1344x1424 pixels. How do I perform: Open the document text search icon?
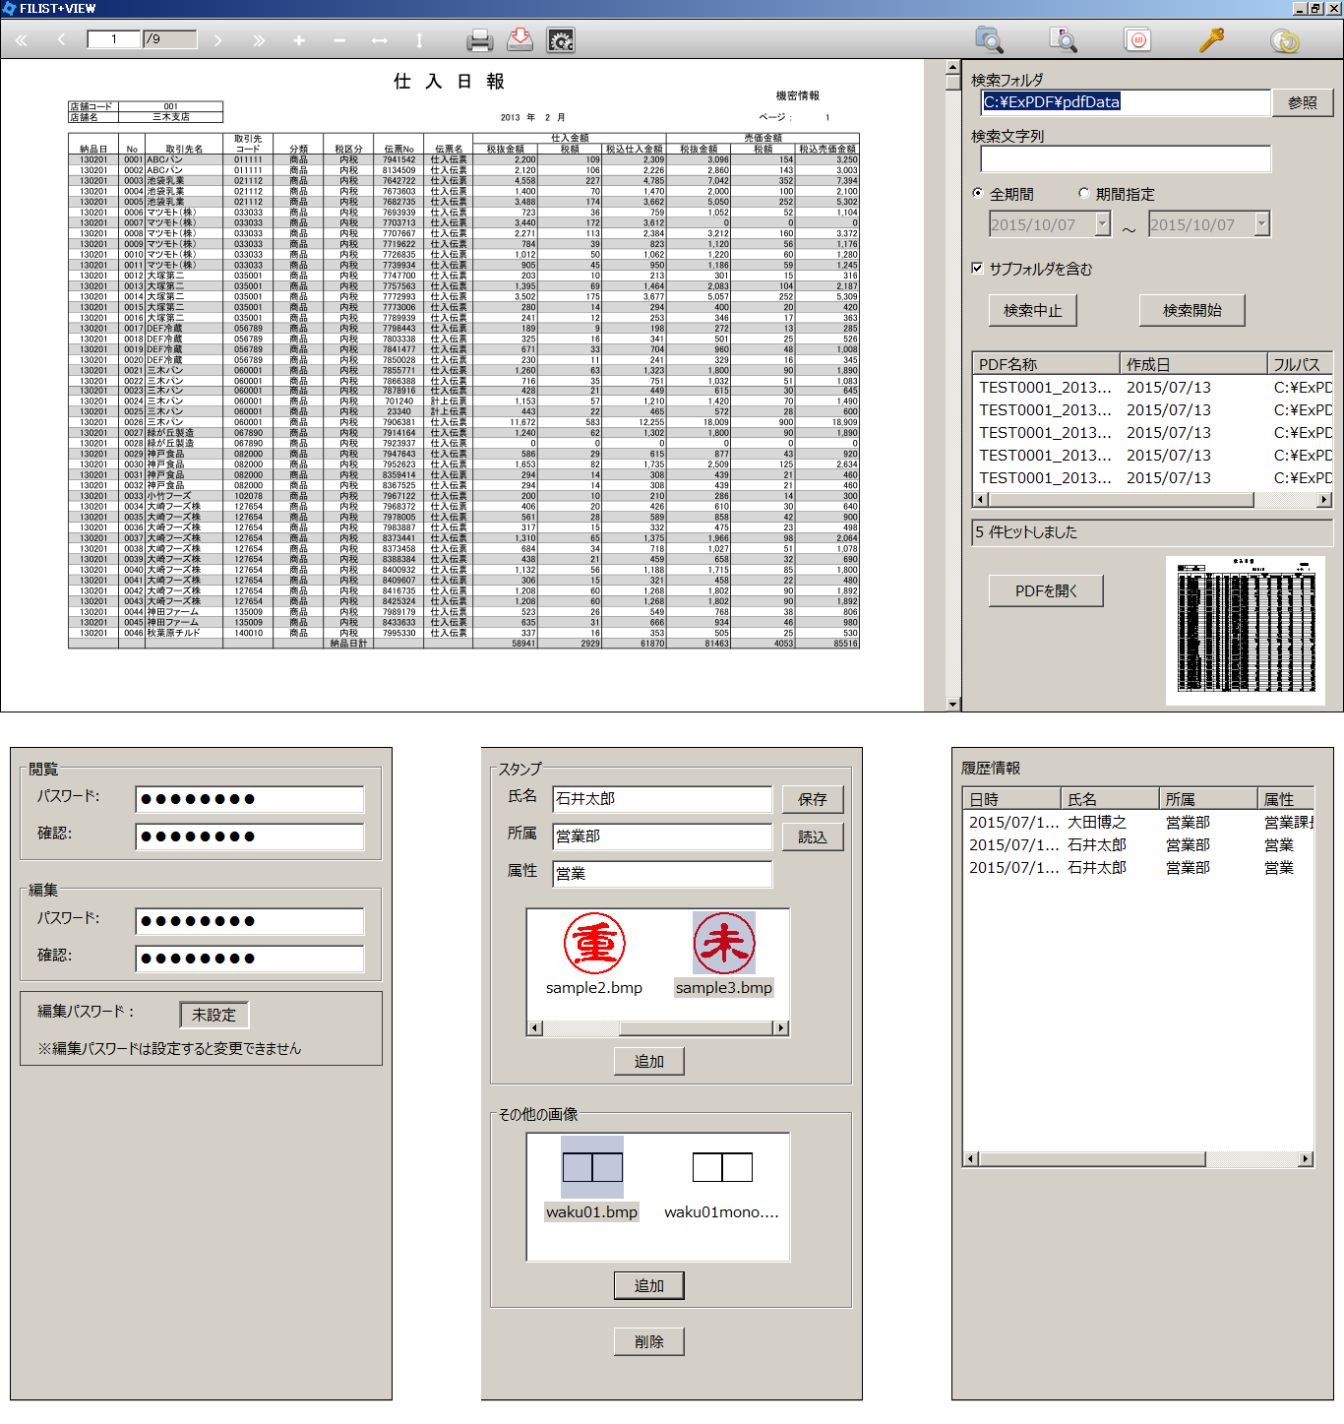[1064, 40]
